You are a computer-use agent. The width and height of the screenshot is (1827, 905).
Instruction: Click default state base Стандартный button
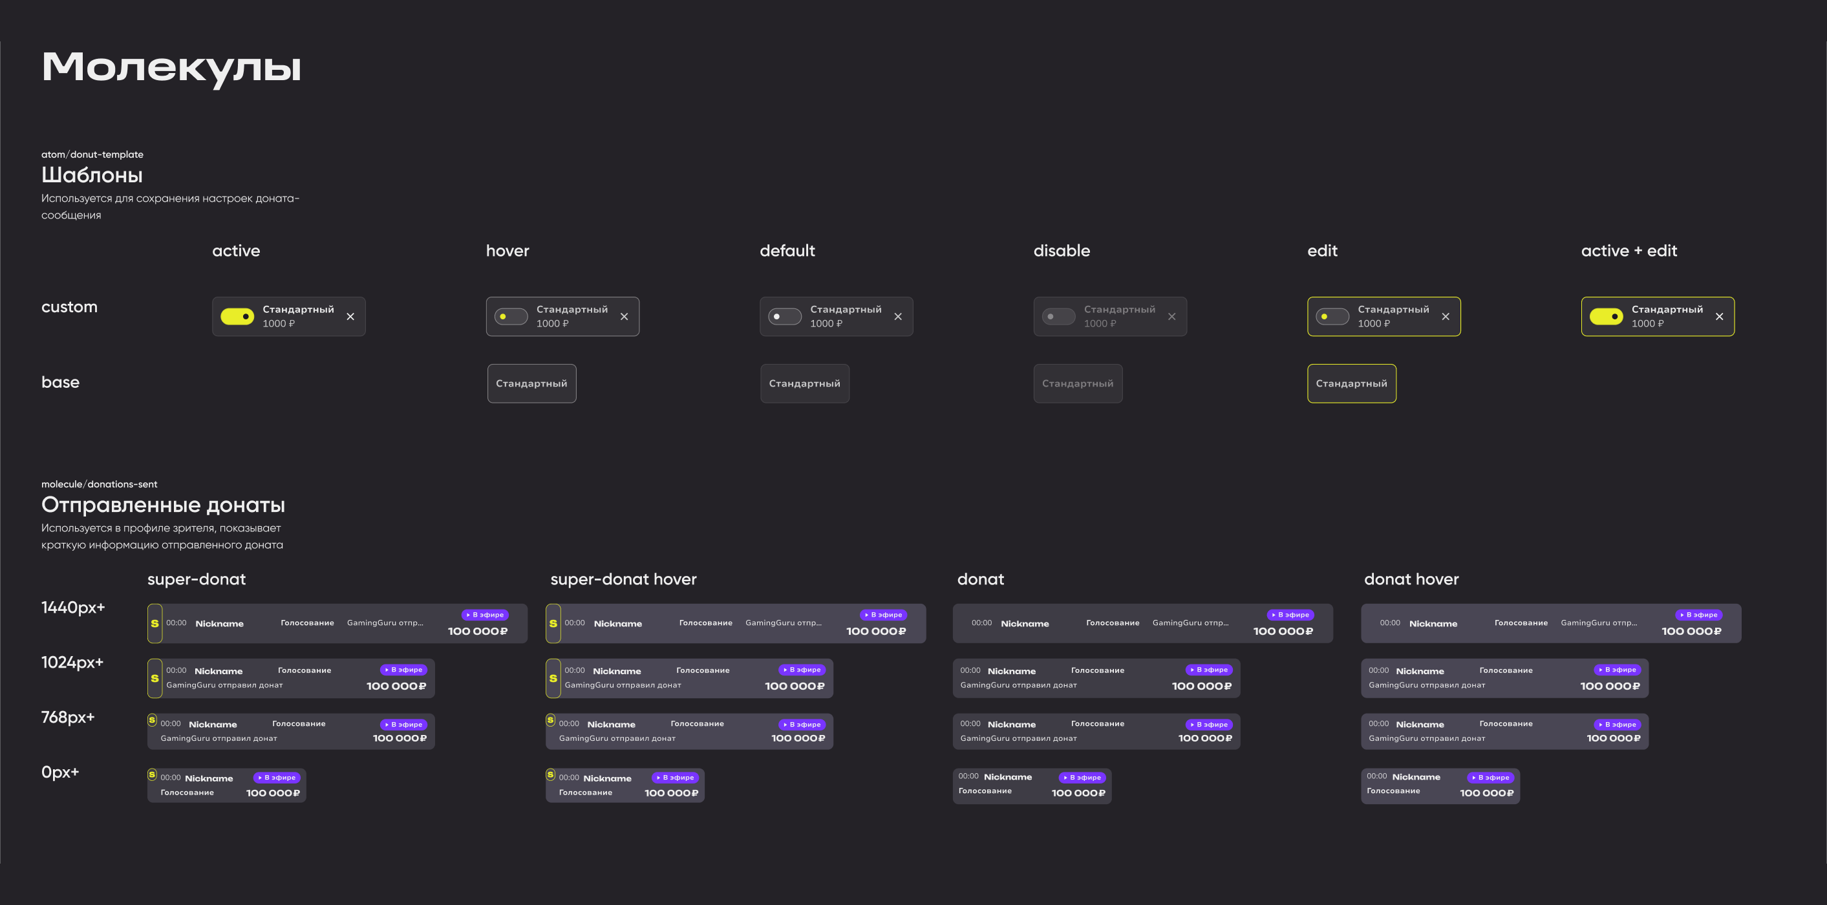pos(804,384)
